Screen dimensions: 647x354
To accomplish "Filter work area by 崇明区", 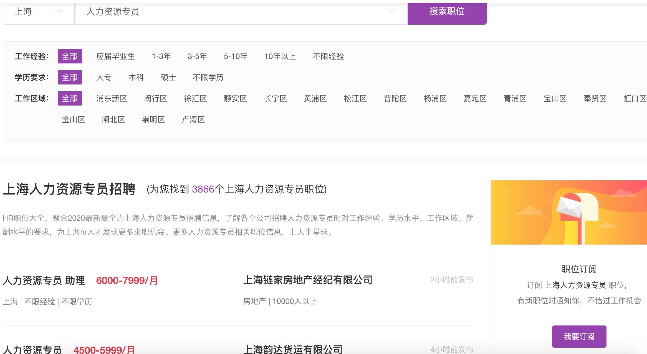I will (153, 119).
